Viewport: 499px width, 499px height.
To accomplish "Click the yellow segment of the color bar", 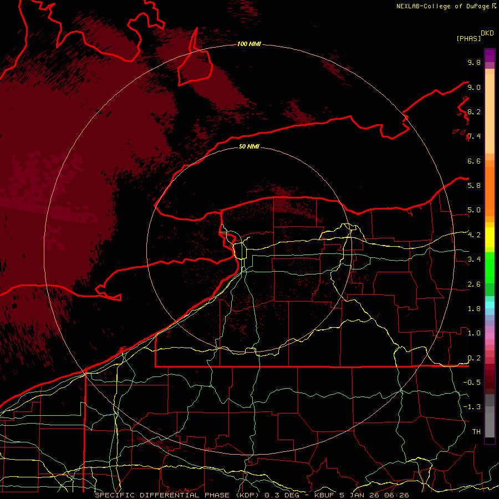I will point(490,237).
